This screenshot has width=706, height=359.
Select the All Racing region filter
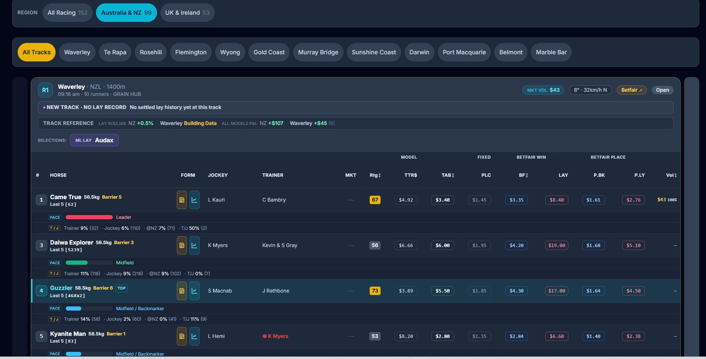click(x=67, y=13)
